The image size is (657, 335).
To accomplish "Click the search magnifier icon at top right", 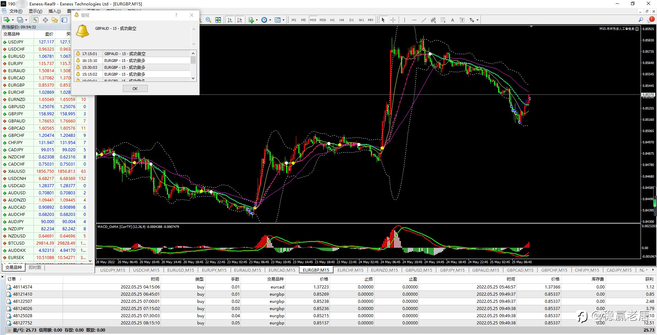I will [x=641, y=20].
